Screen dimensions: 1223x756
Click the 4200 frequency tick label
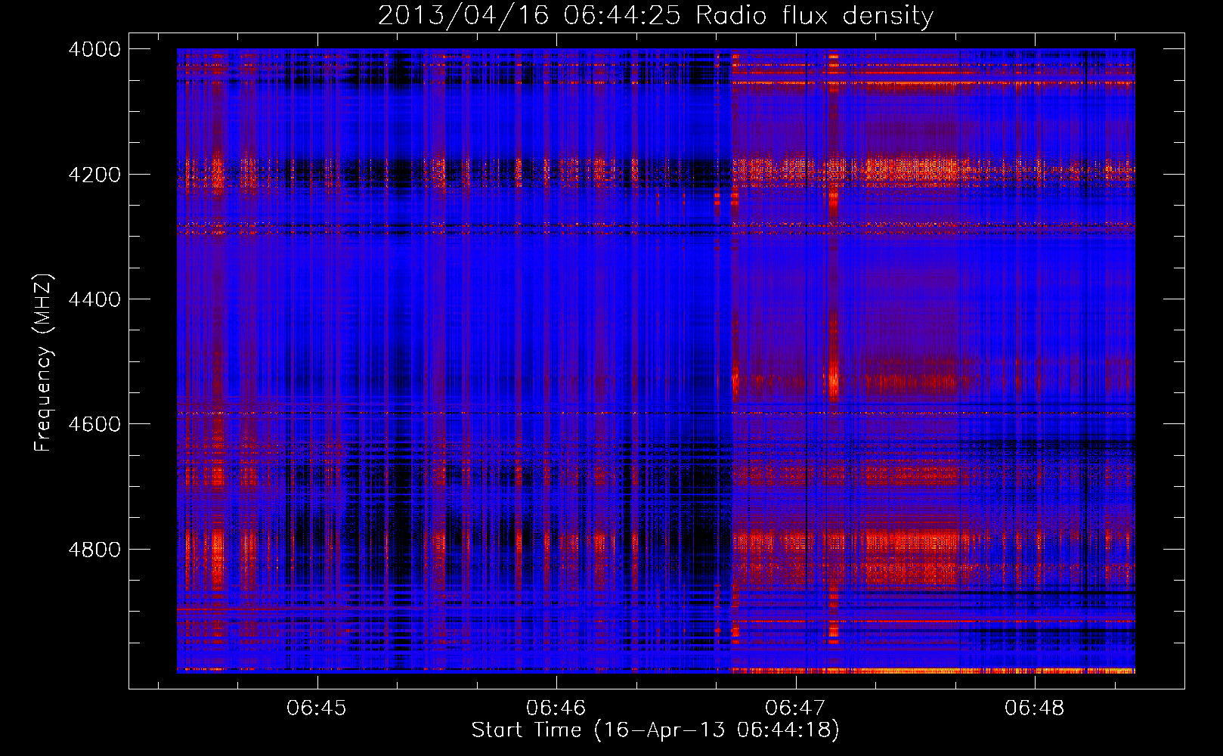coord(94,175)
